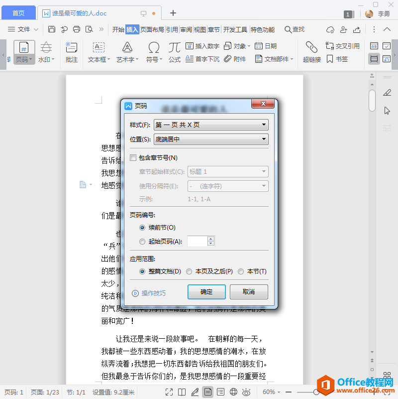Select the 起始页码 radio button

point(142,242)
